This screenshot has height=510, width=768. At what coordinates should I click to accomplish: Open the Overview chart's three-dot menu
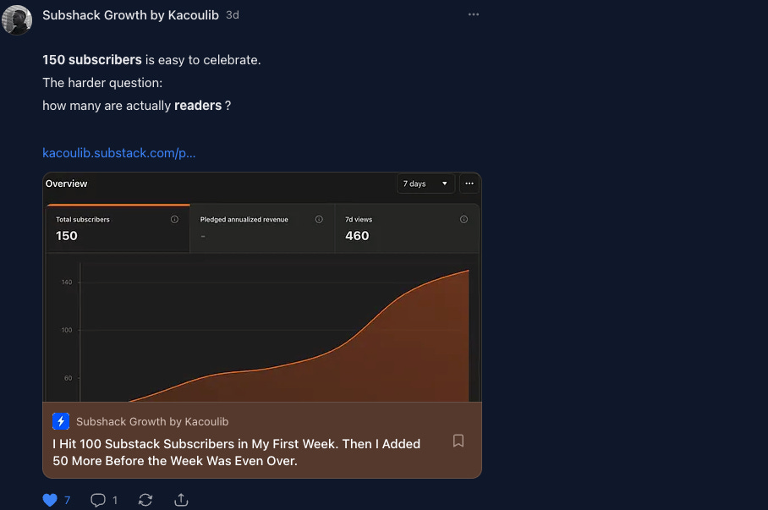[469, 184]
